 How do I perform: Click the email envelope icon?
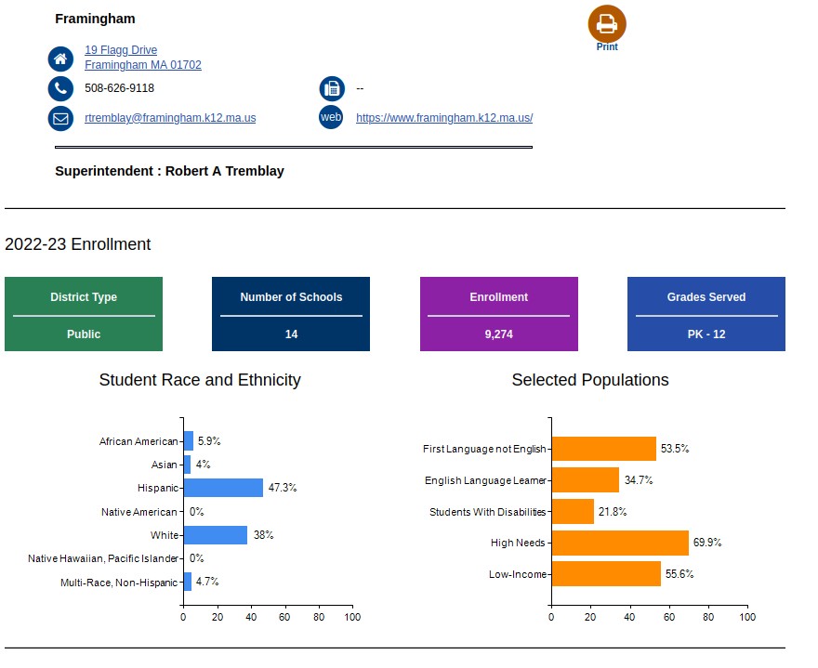(x=60, y=119)
